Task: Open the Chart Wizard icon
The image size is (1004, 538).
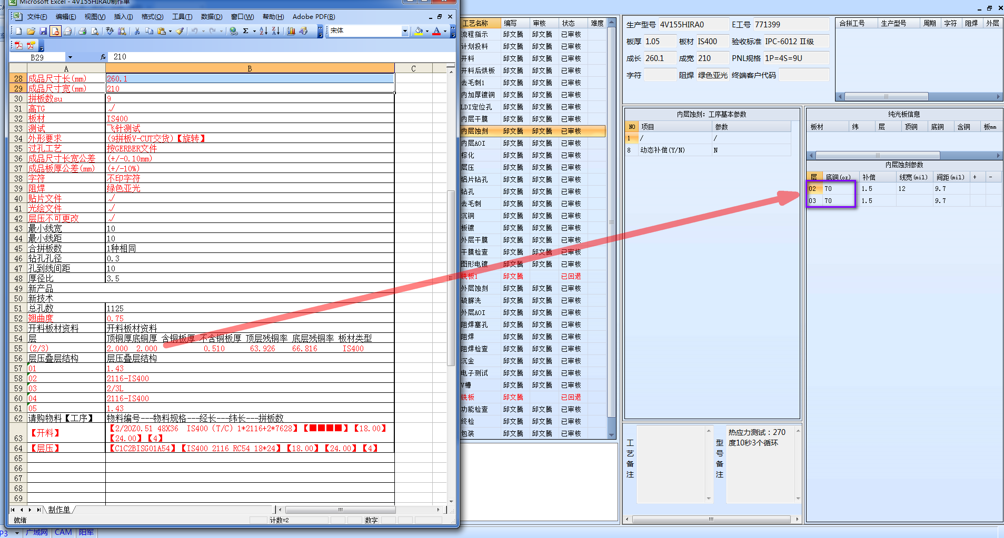Action: pyautogui.click(x=291, y=31)
